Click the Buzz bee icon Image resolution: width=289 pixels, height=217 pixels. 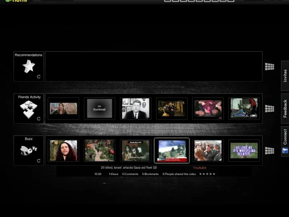pyautogui.click(x=29, y=150)
